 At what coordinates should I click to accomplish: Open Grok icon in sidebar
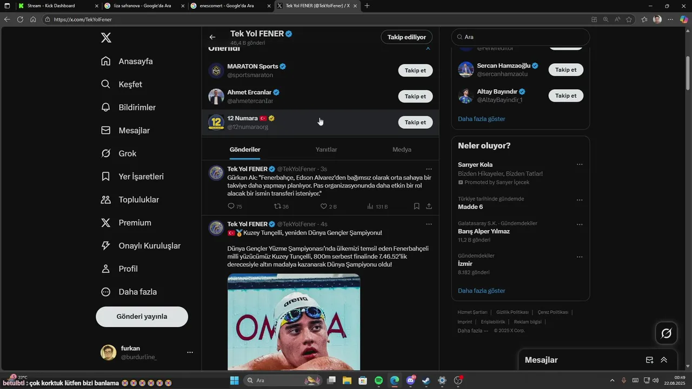pos(106,153)
